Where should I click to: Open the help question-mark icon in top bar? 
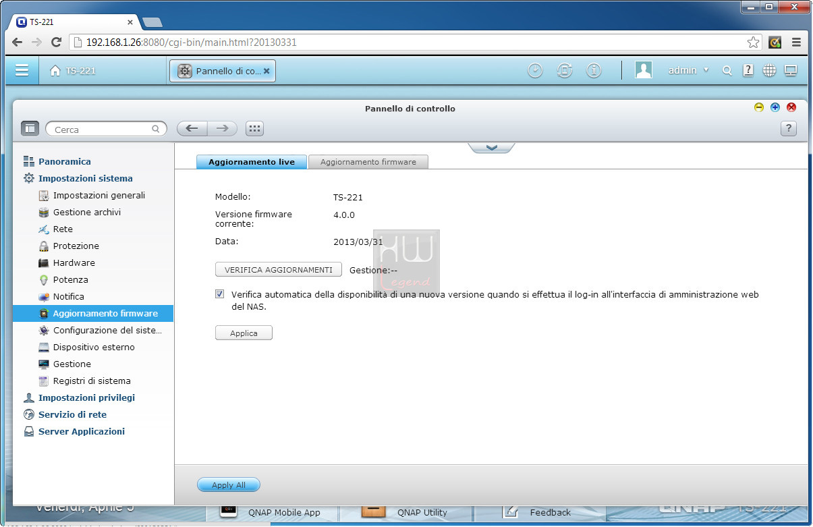pyautogui.click(x=748, y=70)
